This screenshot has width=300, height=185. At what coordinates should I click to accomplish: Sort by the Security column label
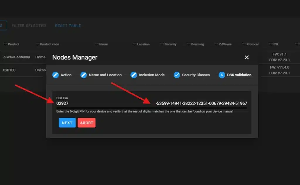click(x=170, y=44)
